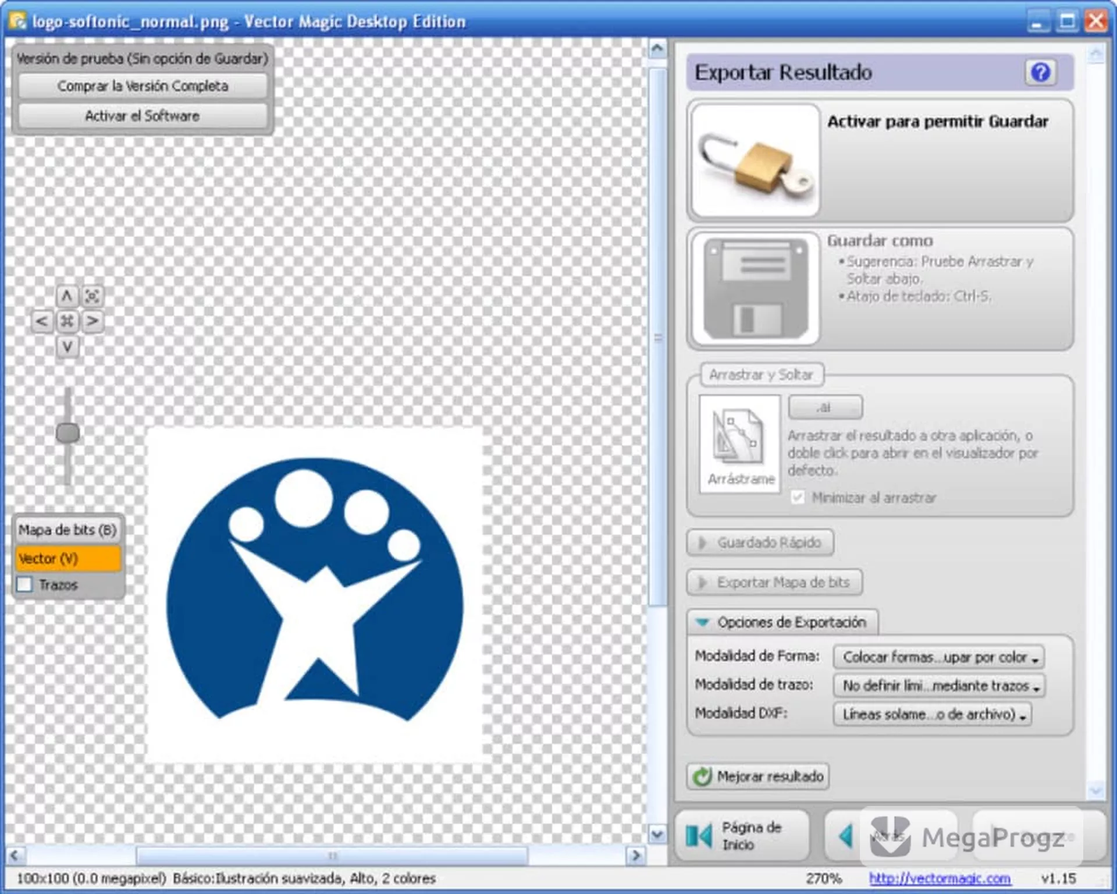The image size is (1117, 894).
Task: Open the vectormagic.com link
Action: pyautogui.click(x=940, y=878)
